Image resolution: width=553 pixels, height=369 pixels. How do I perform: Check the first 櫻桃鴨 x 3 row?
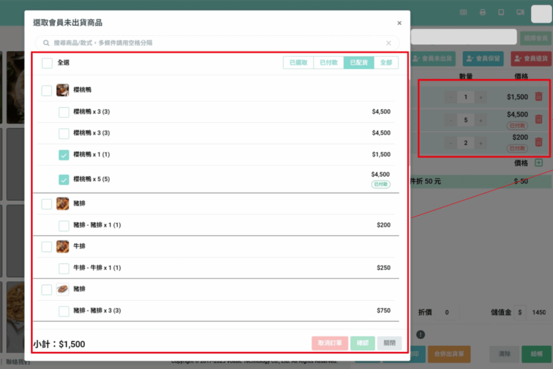pos(64,112)
